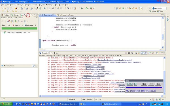
Task: Click Remove All Terminated Launches icon
Action: [x=132, y=53]
